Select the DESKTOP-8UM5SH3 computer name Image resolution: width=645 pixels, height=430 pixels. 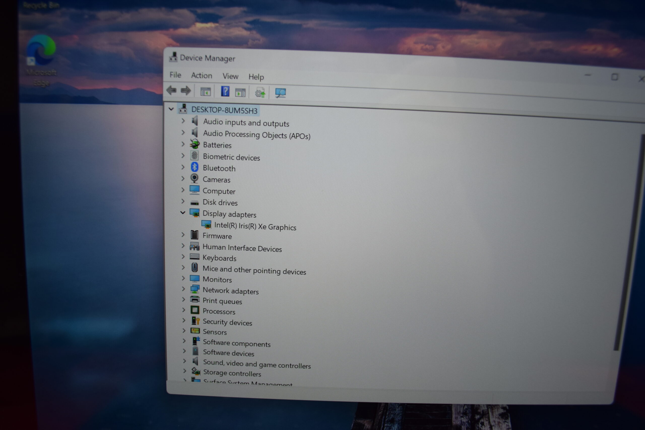pos(224,110)
